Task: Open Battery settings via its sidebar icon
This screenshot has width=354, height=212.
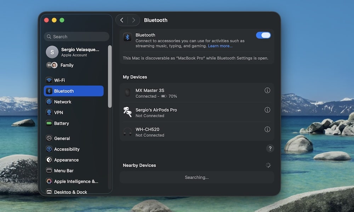Action: coord(49,123)
